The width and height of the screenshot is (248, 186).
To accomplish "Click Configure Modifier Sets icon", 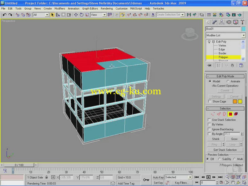I will click(241, 65).
